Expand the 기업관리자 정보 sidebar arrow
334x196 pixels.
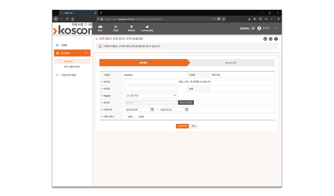(x=86, y=75)
